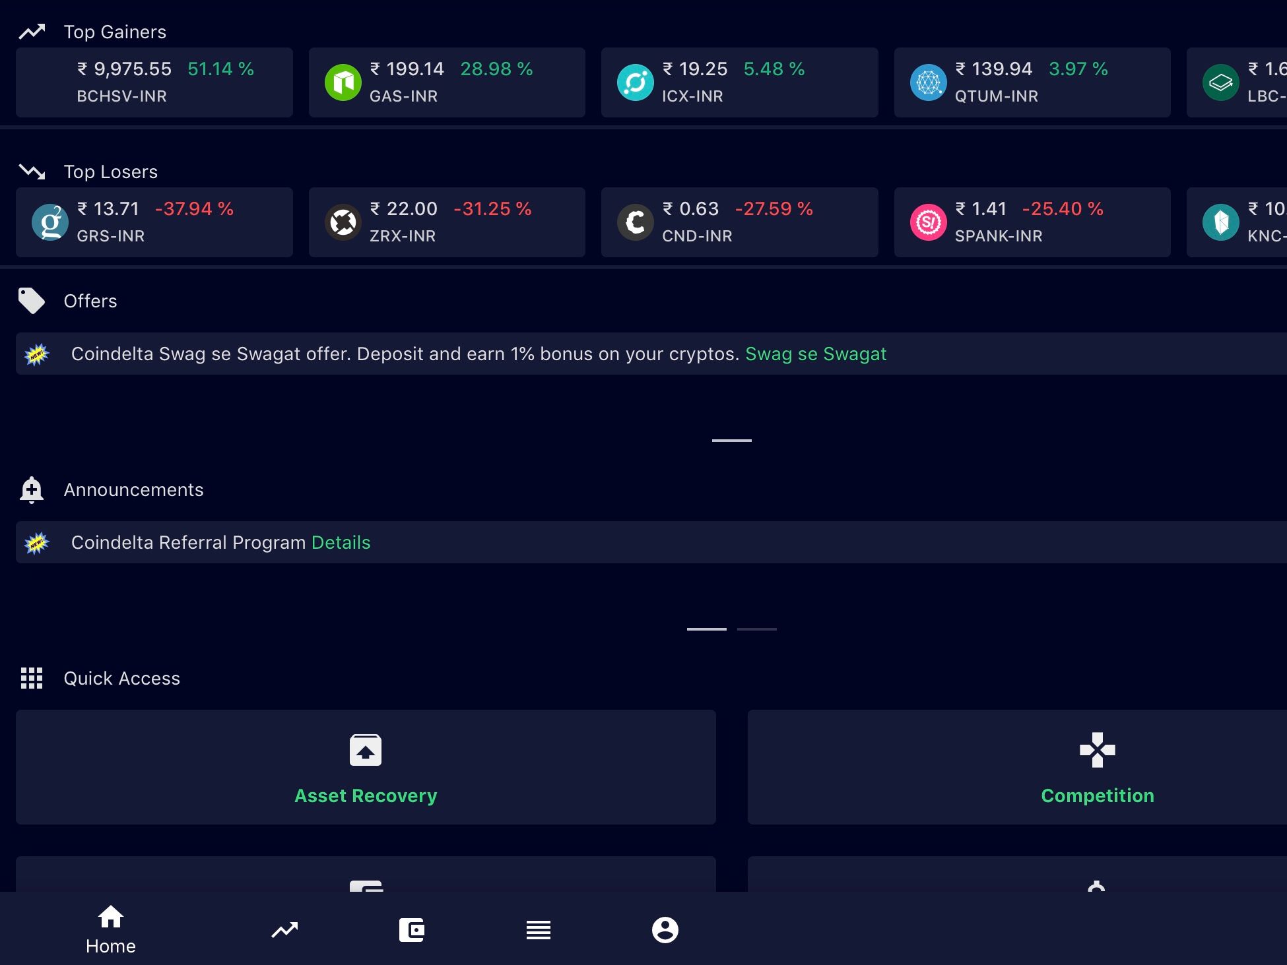
Task: Open the Home tab in bottom navigation
Action: (x=111, y=930)
